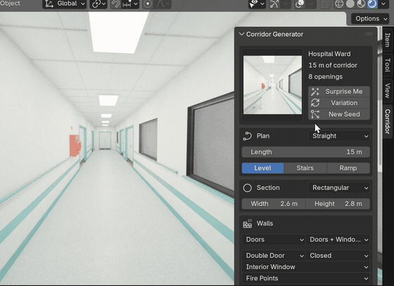Toggle proportional editing in the header
Screen dimensions: 394x286
point(148,4)
